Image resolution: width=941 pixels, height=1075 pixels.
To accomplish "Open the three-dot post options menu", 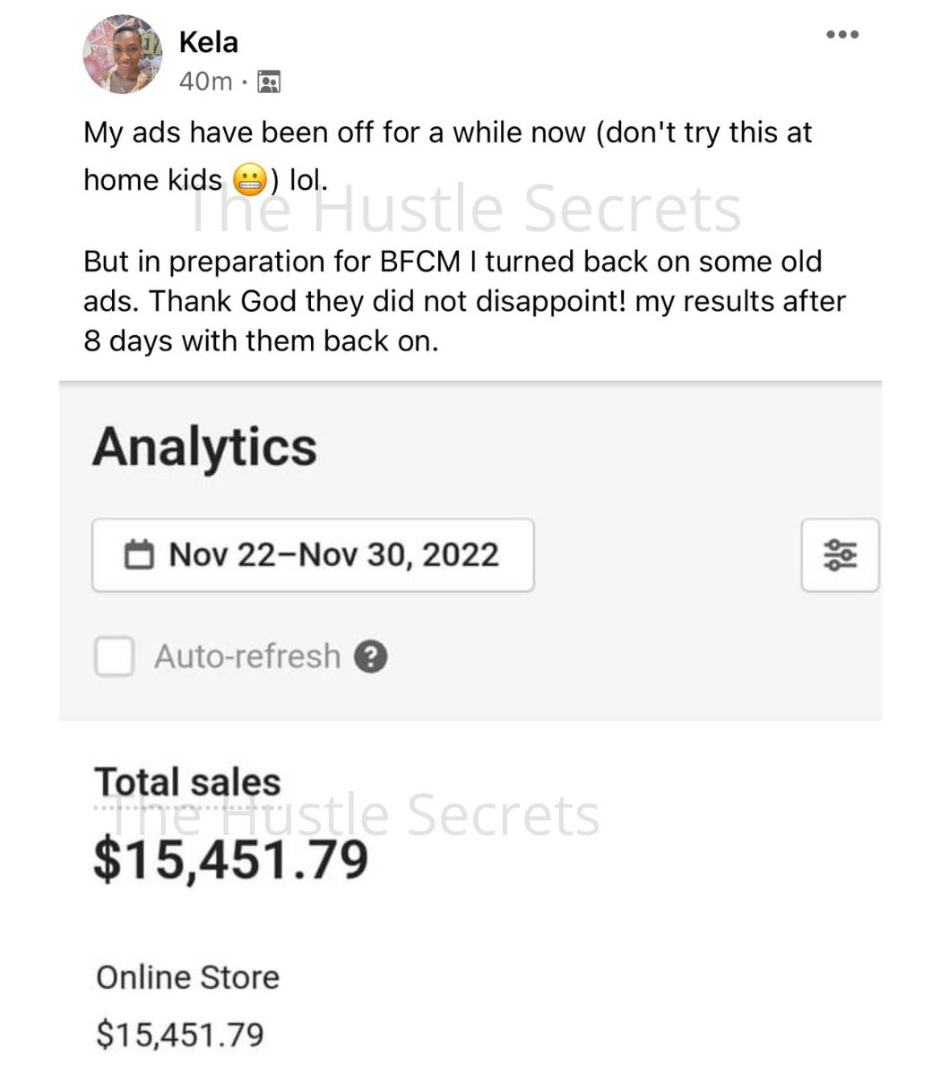I will (842, 35).
